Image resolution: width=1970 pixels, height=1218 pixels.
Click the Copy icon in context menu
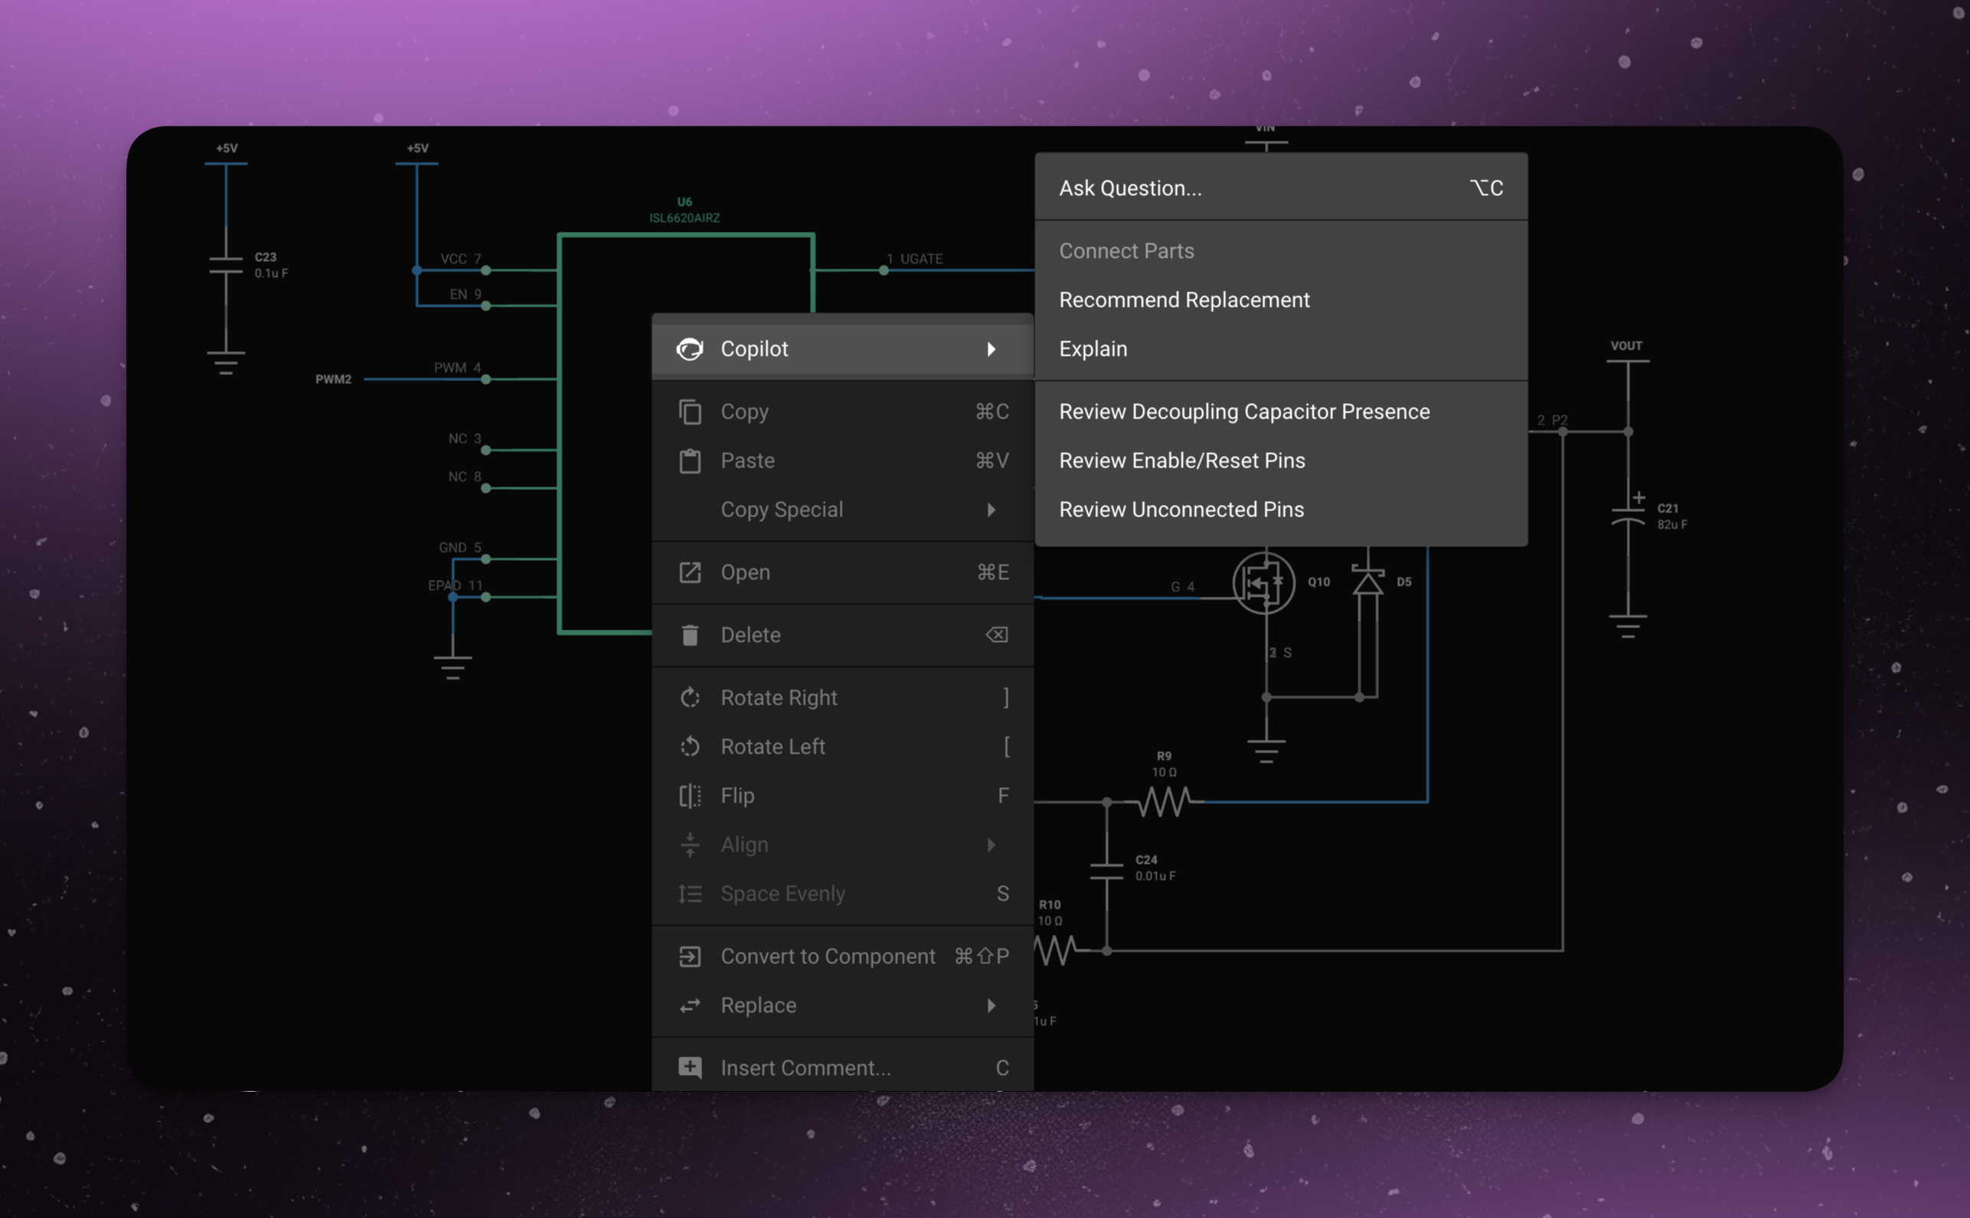pos(689,412)
